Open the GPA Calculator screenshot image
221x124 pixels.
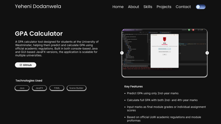pos(164,53)
